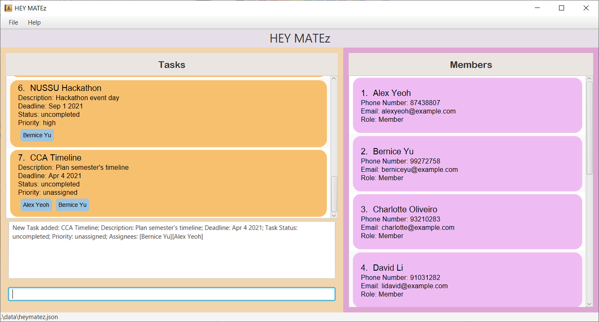Select the Bernice Yu tag under CCA Timeline
The image size is (599, 322).
point(72,205)
